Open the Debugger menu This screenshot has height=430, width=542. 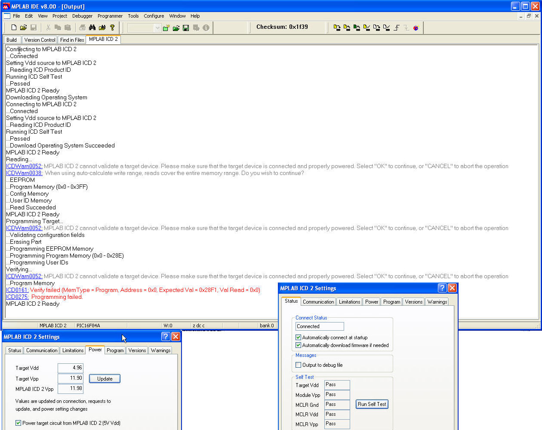(82, 16)
